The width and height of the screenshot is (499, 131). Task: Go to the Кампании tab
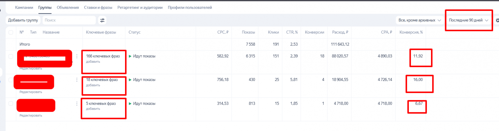[x=24, y=7]
